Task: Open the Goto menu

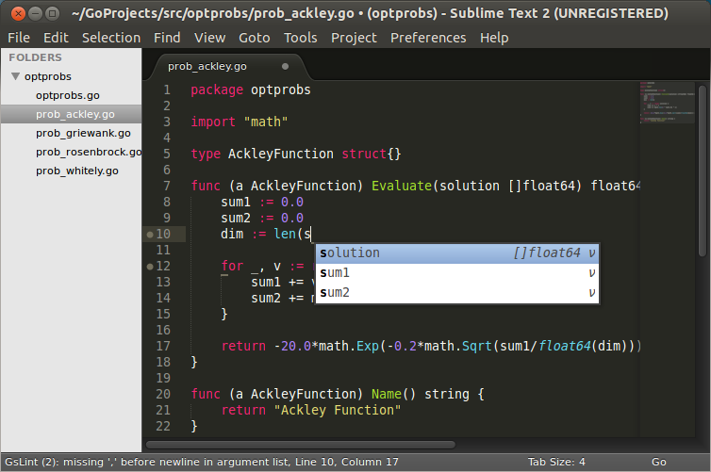Action: (x=255, y=38)
